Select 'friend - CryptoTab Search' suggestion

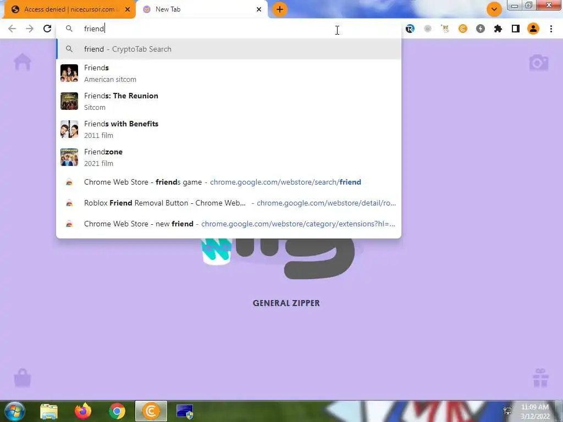[229, 49]
